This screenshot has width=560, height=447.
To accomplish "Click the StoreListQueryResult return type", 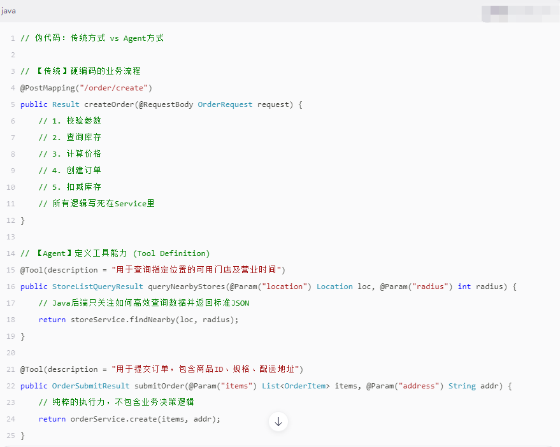I will pos(97,287).
